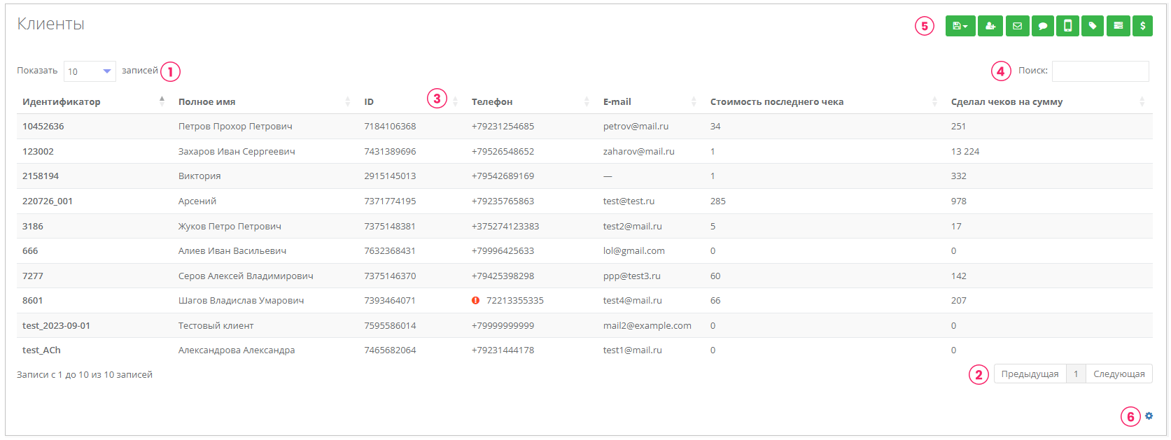Click identifier 2158194
This screenshot has width=1171, height=440.
coord(41,176)
